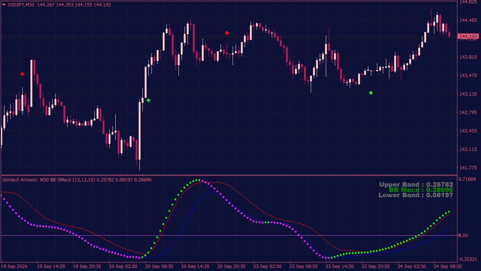Click the -0.32321 indicator scale minimum
The height and width of the screenshot is (271, 481).
coord(468,260)
